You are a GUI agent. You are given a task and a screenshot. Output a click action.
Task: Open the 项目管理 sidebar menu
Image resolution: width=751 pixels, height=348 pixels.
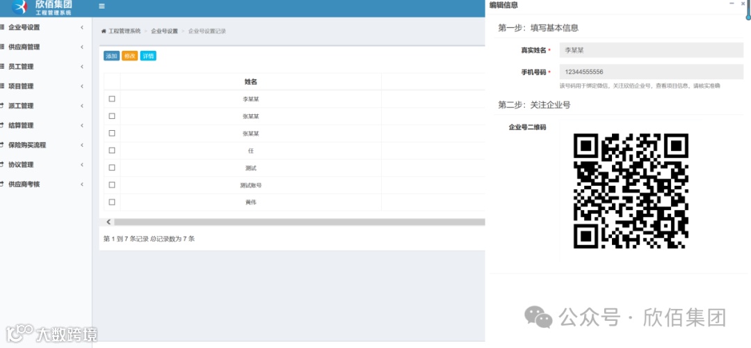[x=45, y=86]
